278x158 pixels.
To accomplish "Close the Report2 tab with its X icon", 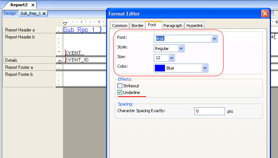I will pyautogui.click(x=33, y=5).
